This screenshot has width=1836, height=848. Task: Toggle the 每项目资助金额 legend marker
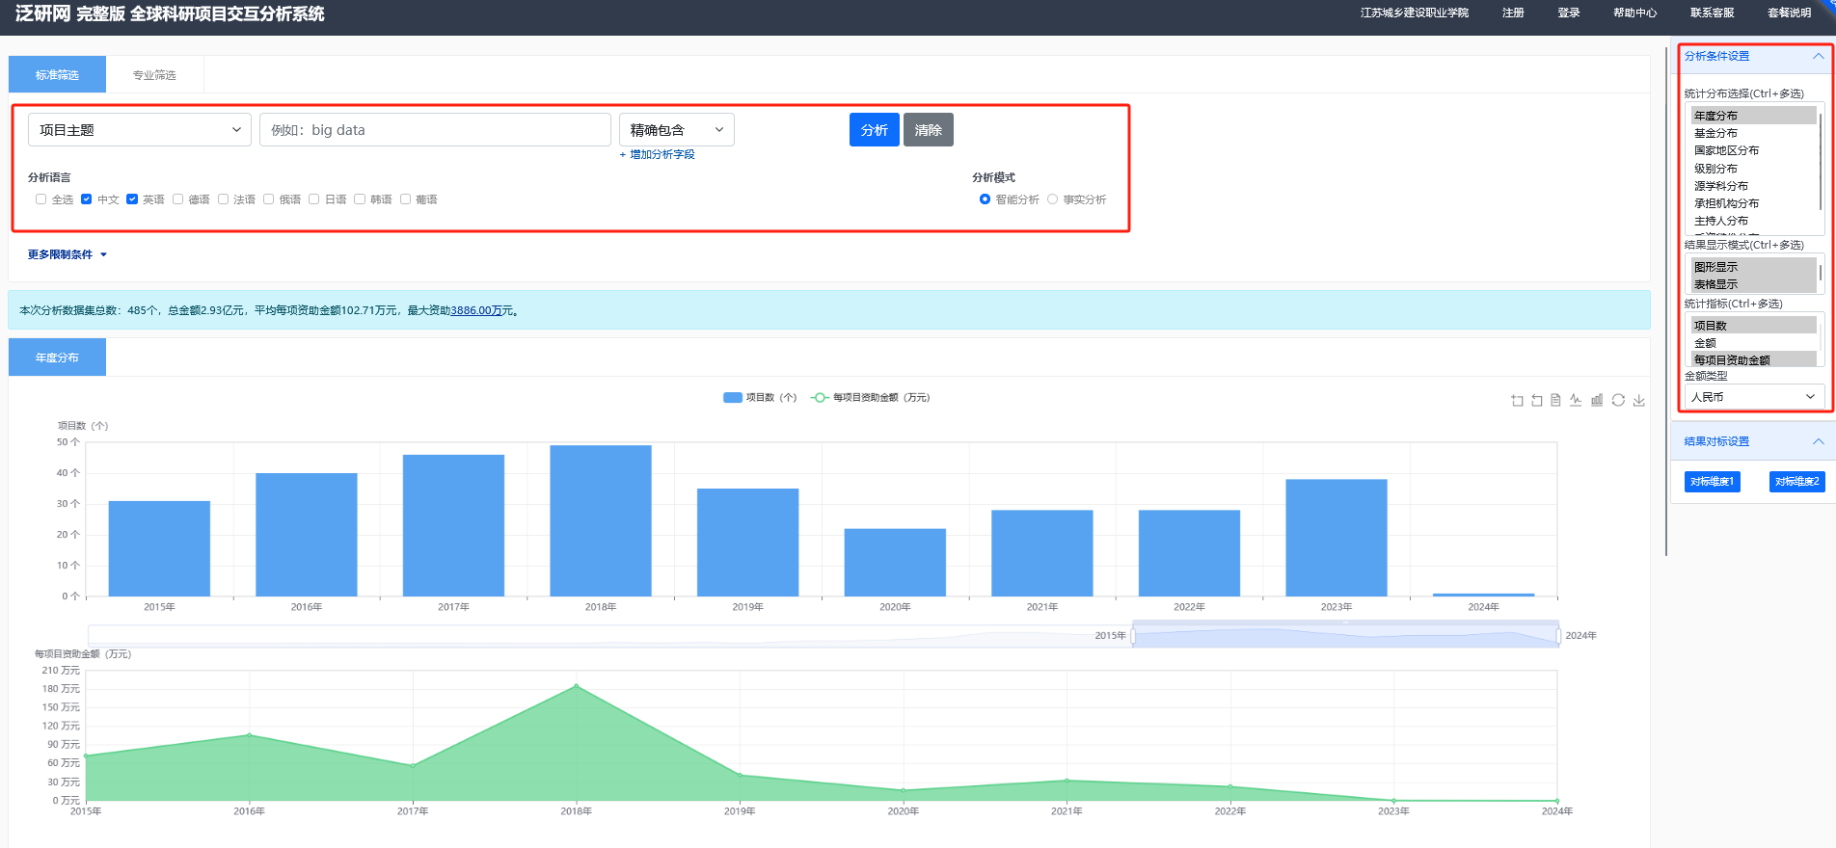(820, 397)
